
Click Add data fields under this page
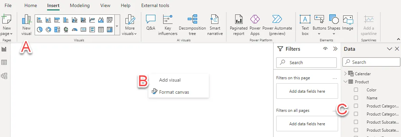click(307, 91)
